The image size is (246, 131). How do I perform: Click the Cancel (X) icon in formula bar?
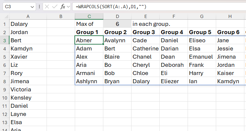tap(47, 7)
